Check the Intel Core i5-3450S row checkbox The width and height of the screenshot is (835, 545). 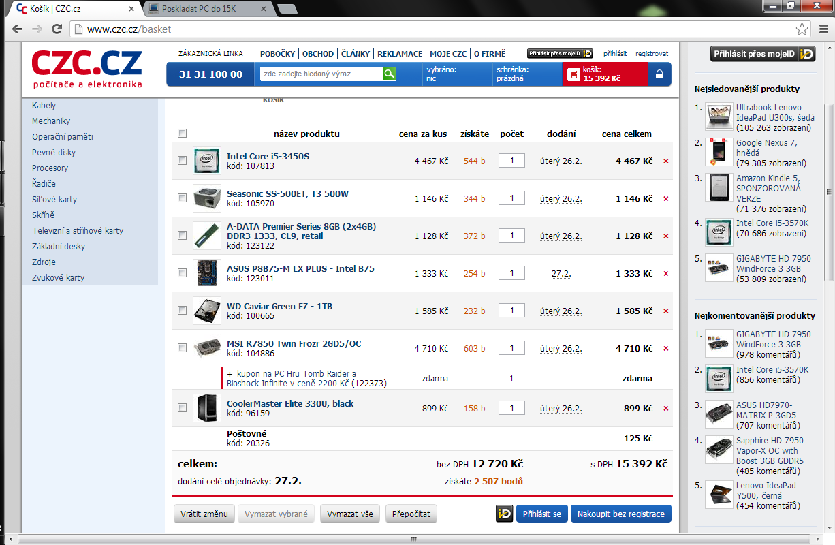182,161
